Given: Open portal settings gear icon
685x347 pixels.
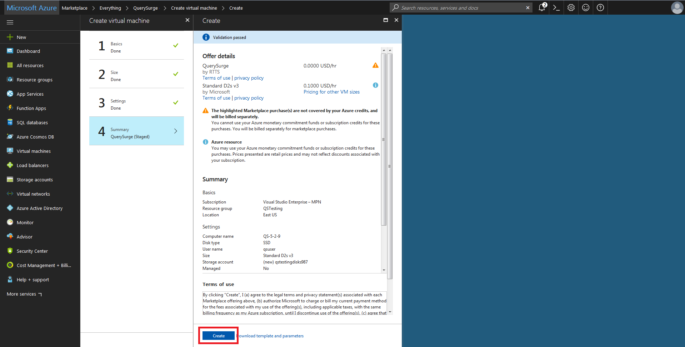Looking at the screenshot, I should [x=571, y=7].
